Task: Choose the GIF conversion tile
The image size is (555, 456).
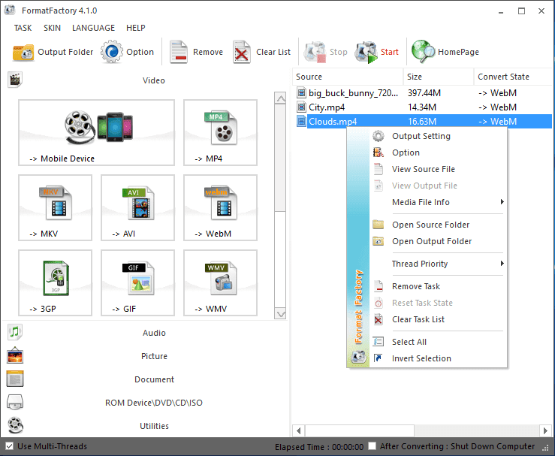Action: pos(137,282)
